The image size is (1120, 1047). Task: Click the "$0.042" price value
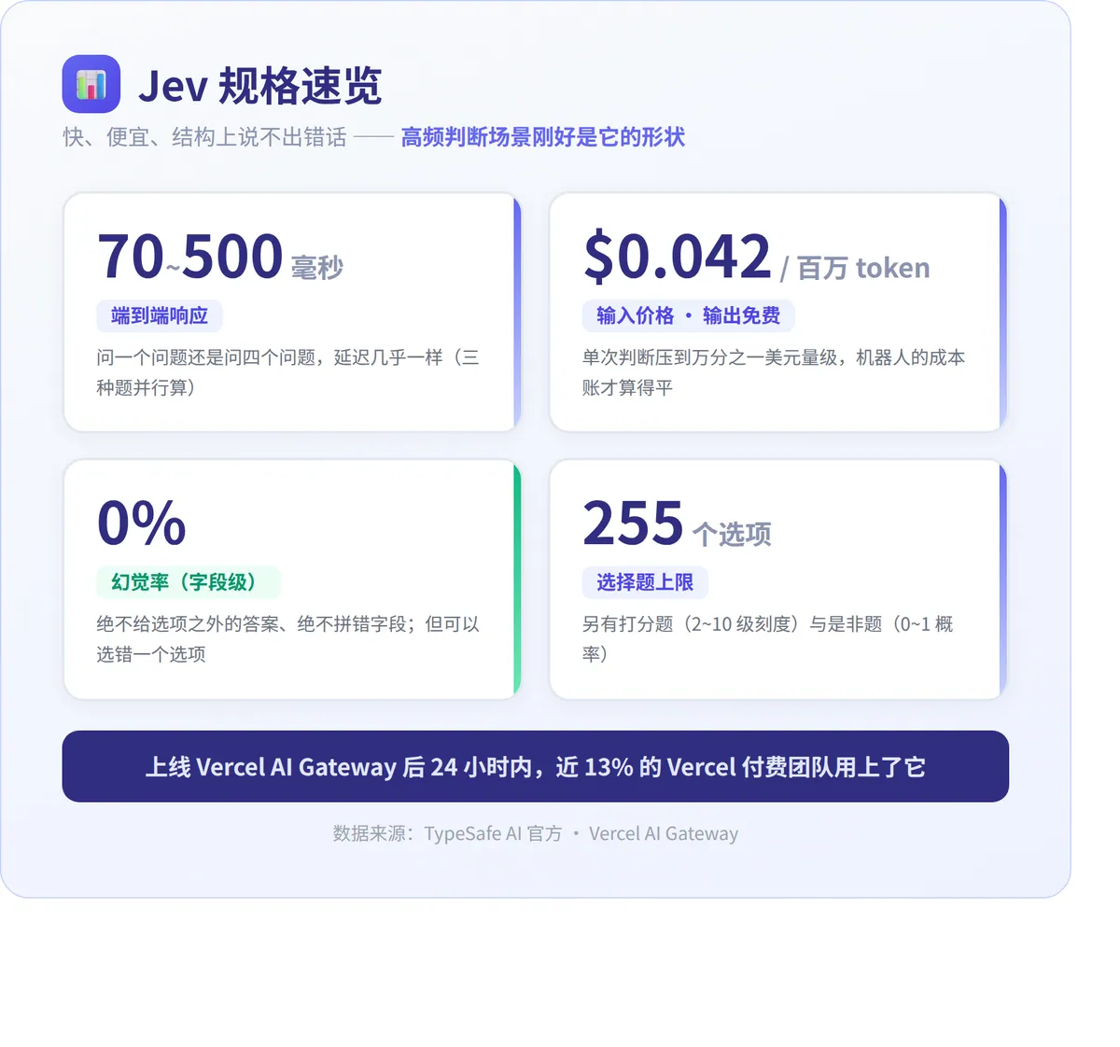tap(678, 257)
